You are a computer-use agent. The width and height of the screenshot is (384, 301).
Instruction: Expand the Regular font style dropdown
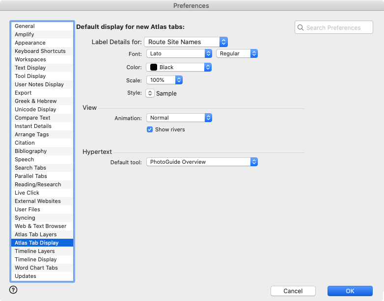pyautogui.click(x=237, y=53)
